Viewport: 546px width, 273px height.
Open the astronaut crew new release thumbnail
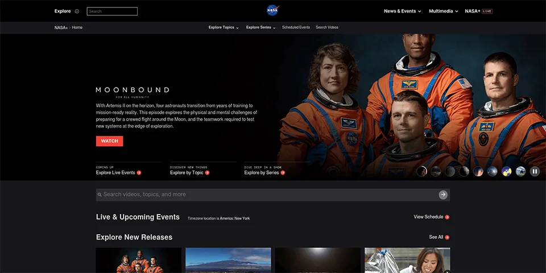pos(139,260)
